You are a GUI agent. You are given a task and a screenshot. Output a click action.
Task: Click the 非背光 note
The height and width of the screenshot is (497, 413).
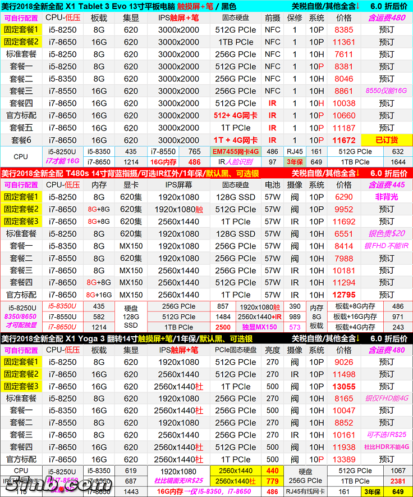tap(387, 197)
